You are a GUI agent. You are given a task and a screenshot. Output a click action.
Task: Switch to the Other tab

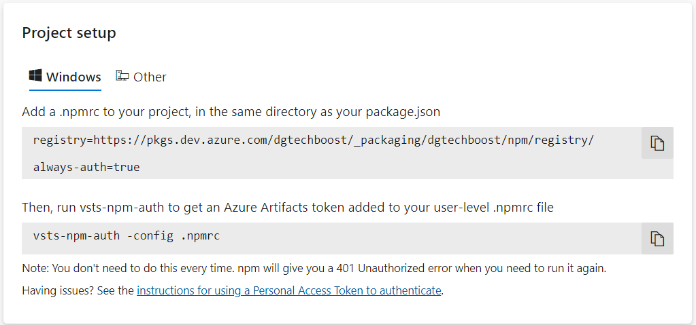coord(150,77)
